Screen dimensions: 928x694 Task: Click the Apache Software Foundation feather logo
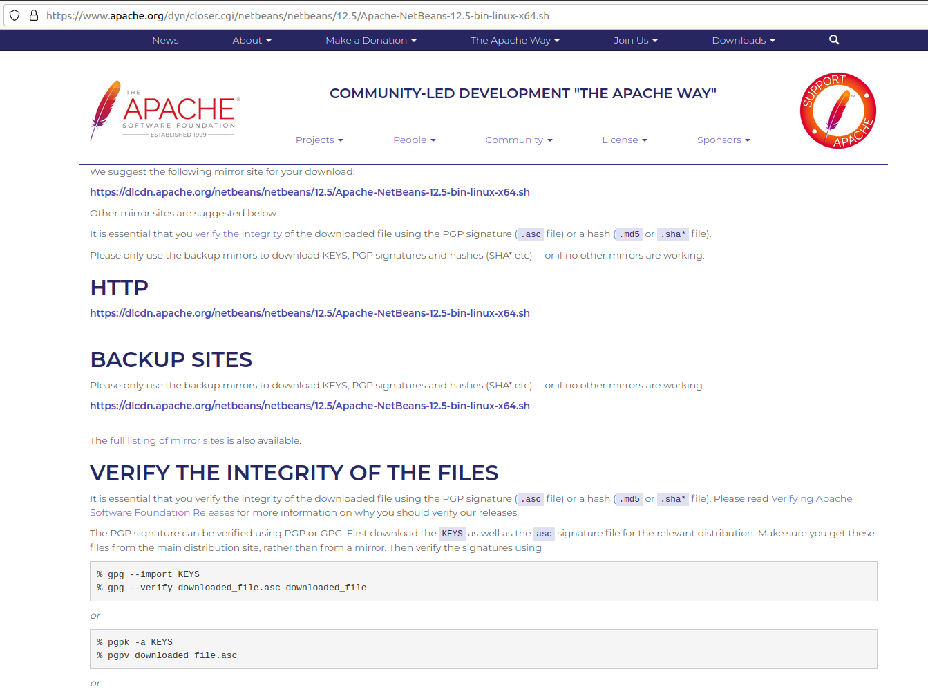click(165, 111)
